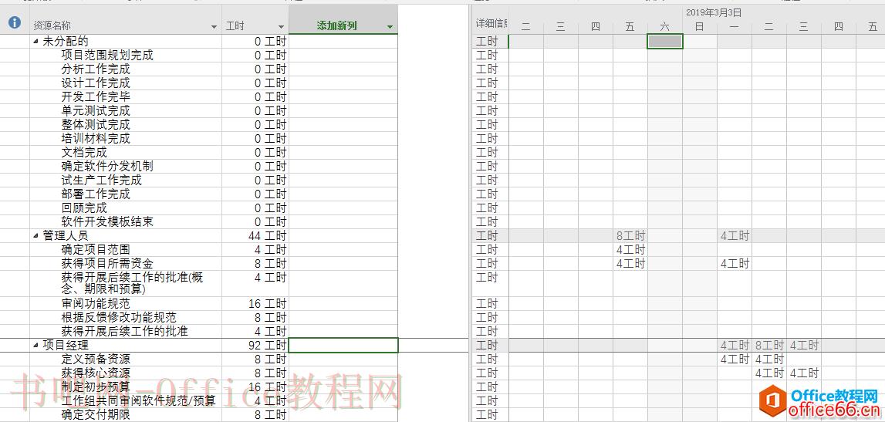The width and height of the screenshot is (885, 422).
Task: Select the 定义预备资源 assignment
Action: (x=96, y=360)
